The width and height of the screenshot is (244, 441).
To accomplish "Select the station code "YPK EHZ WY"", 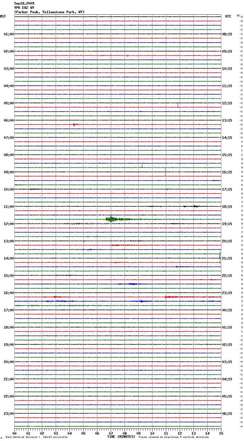I will point(24,8).
